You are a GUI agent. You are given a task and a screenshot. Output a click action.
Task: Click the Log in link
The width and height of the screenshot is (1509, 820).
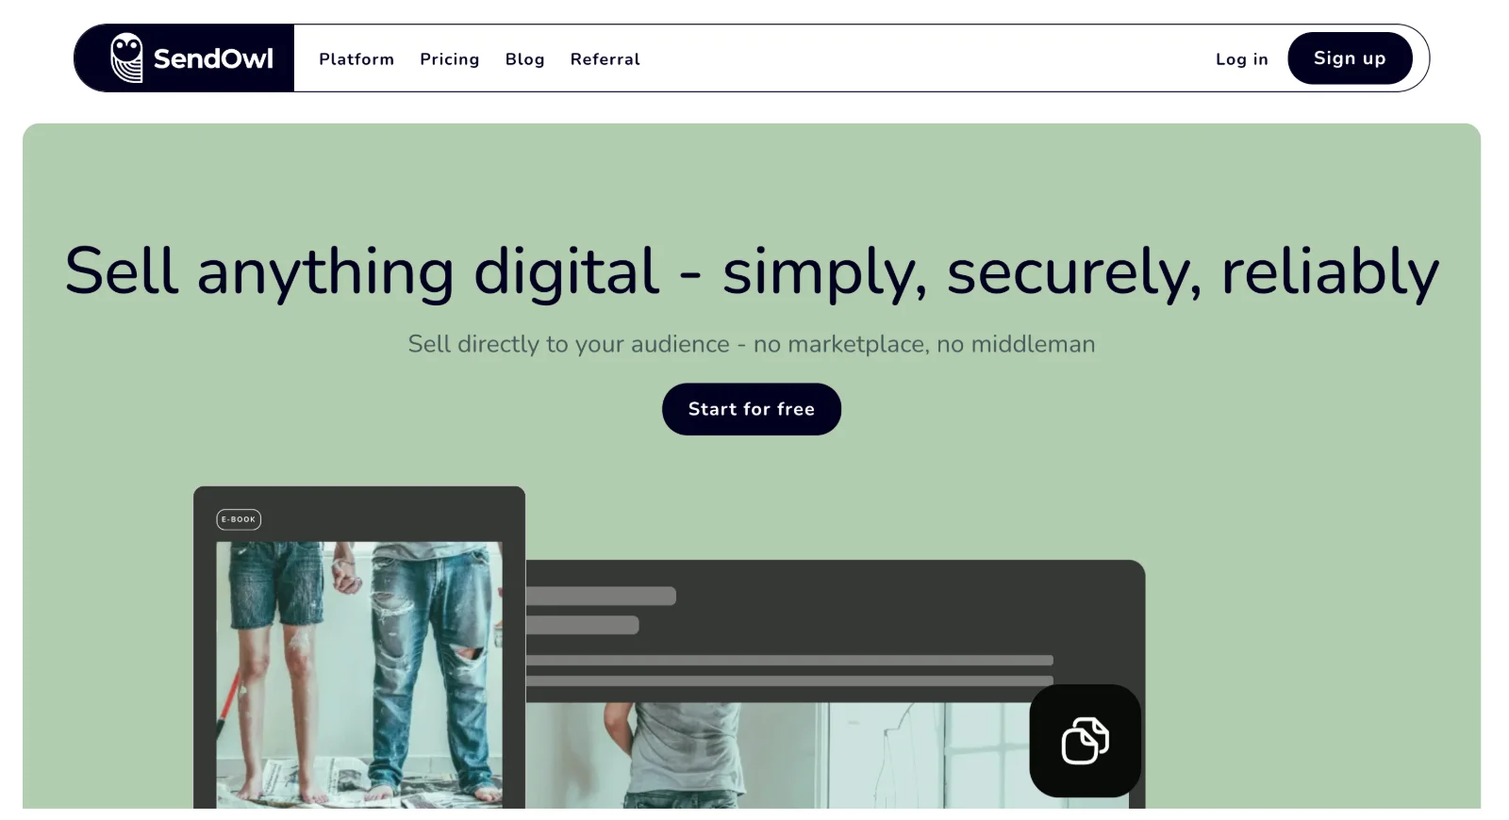(x=1241, y=59)
